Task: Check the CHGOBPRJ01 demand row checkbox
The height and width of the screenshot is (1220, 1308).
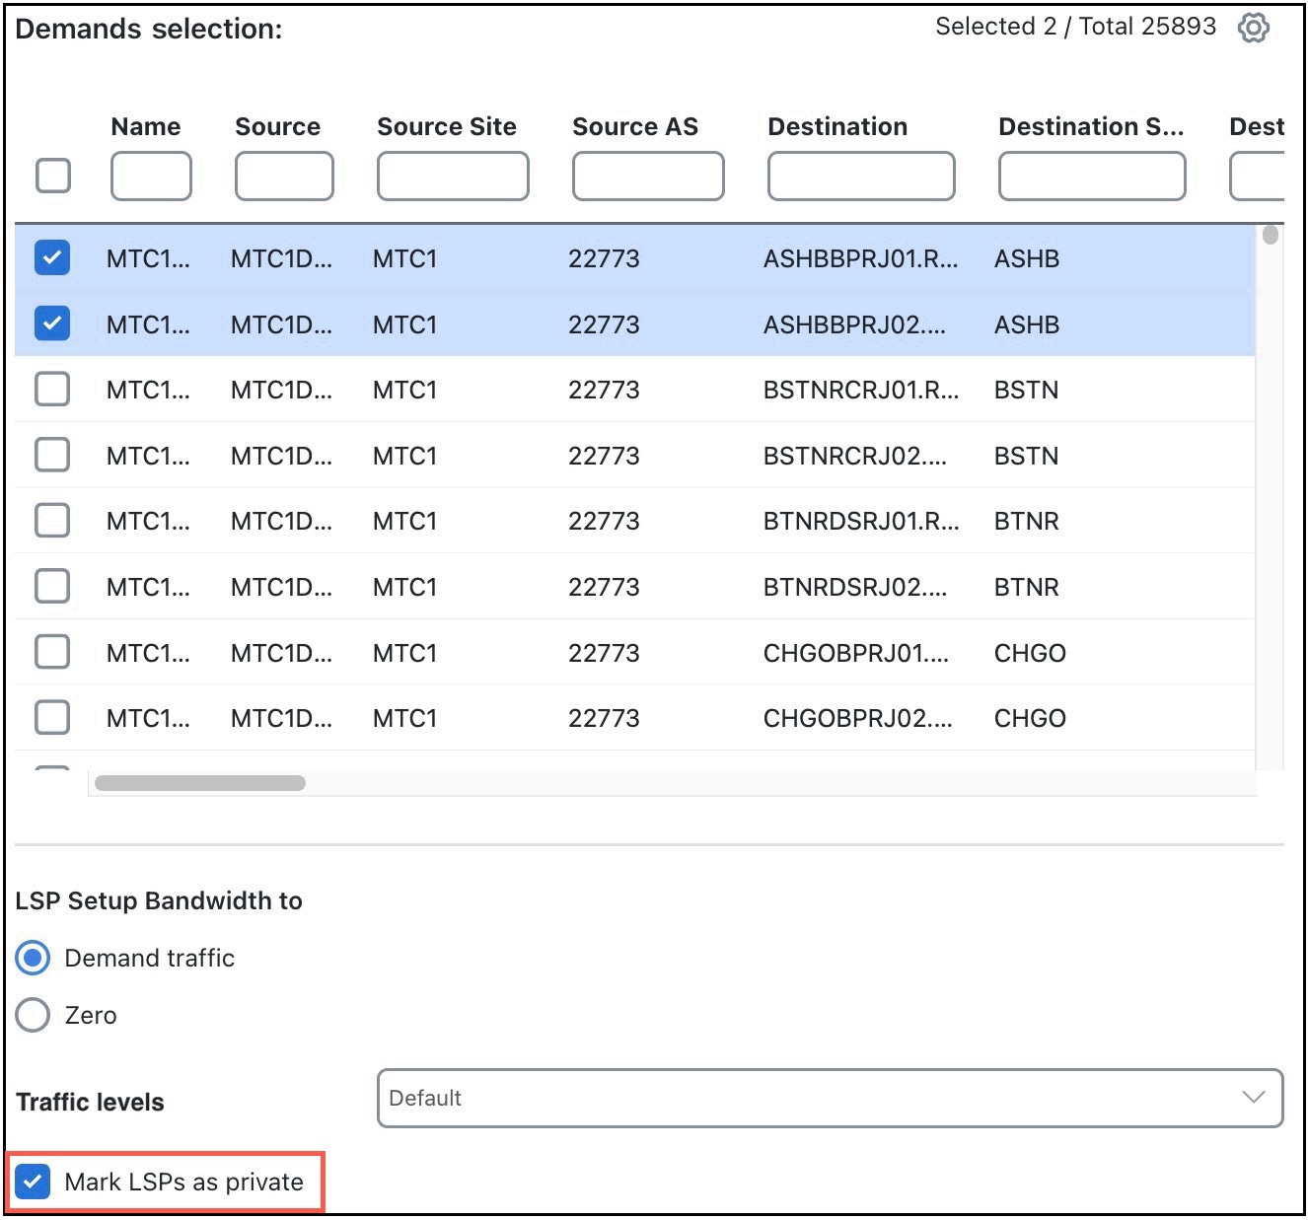Action: (52, 651)
